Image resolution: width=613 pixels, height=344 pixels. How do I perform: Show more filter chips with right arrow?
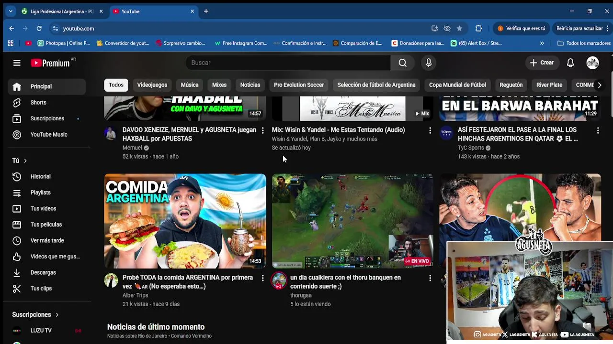tap(599, 85)
